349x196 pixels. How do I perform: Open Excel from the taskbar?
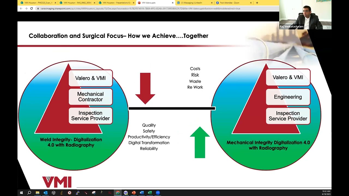(150, 193)
